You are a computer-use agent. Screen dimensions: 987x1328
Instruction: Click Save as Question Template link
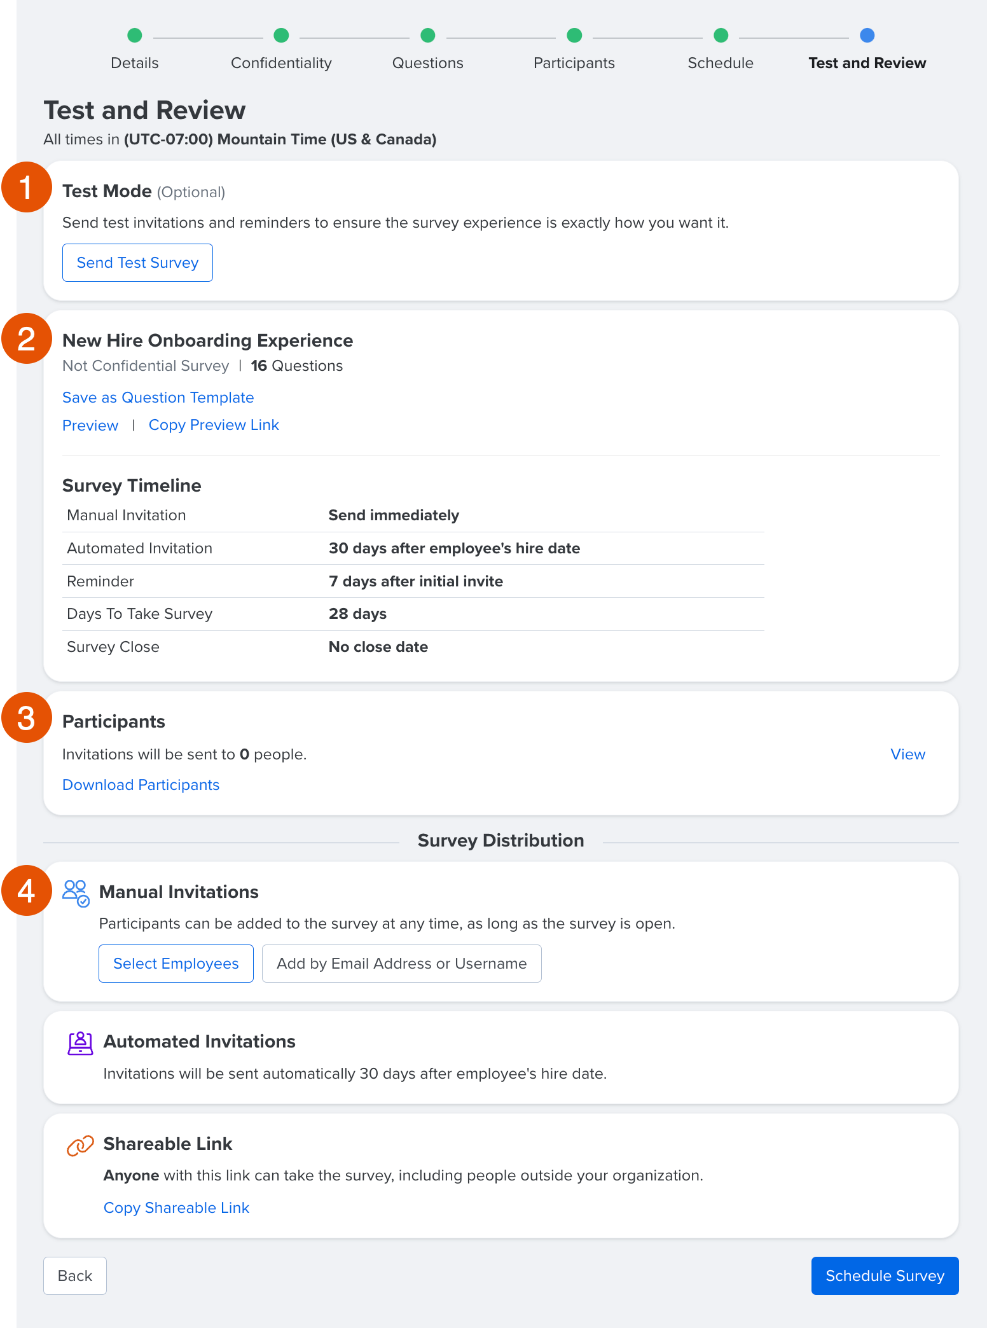(158, 398)
